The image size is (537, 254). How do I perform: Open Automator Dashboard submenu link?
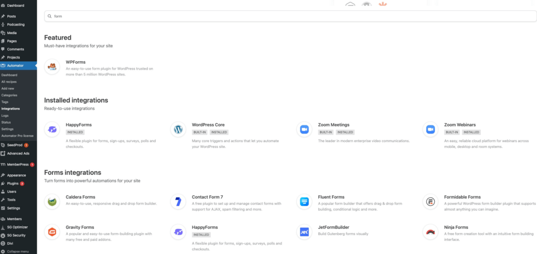[9, 75]
